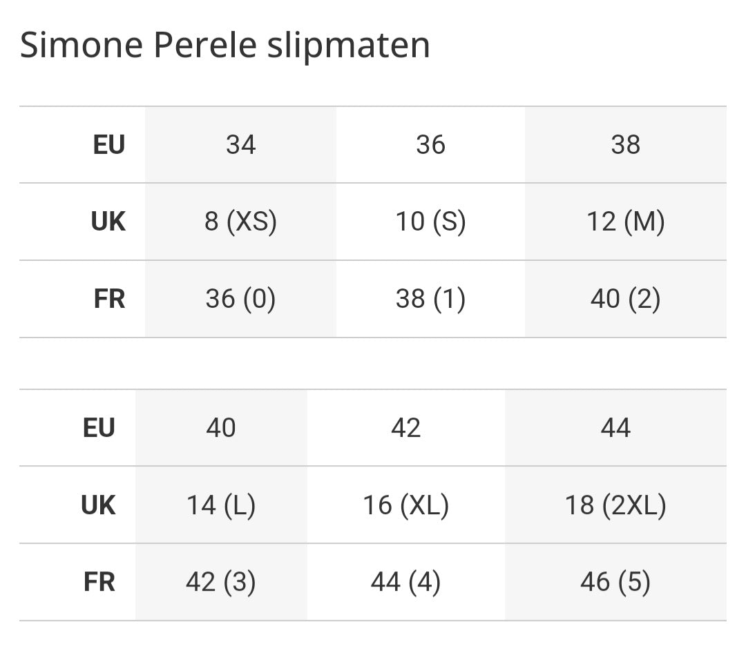Select EU size 34 cell
The image size is (746, 655).
[x=240, y=145]
